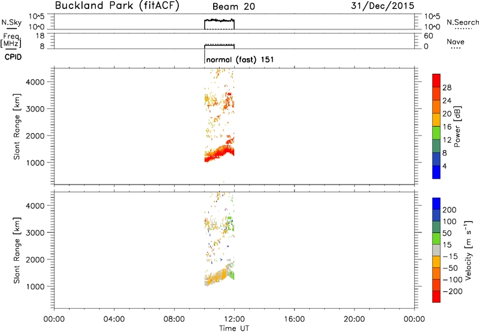Click the "Nave" legend label

click(456, 41)
